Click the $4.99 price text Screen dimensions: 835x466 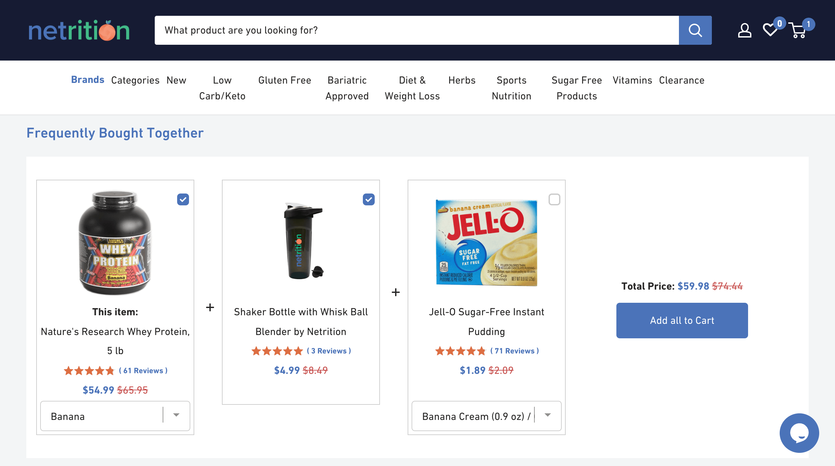coord(287,370)
